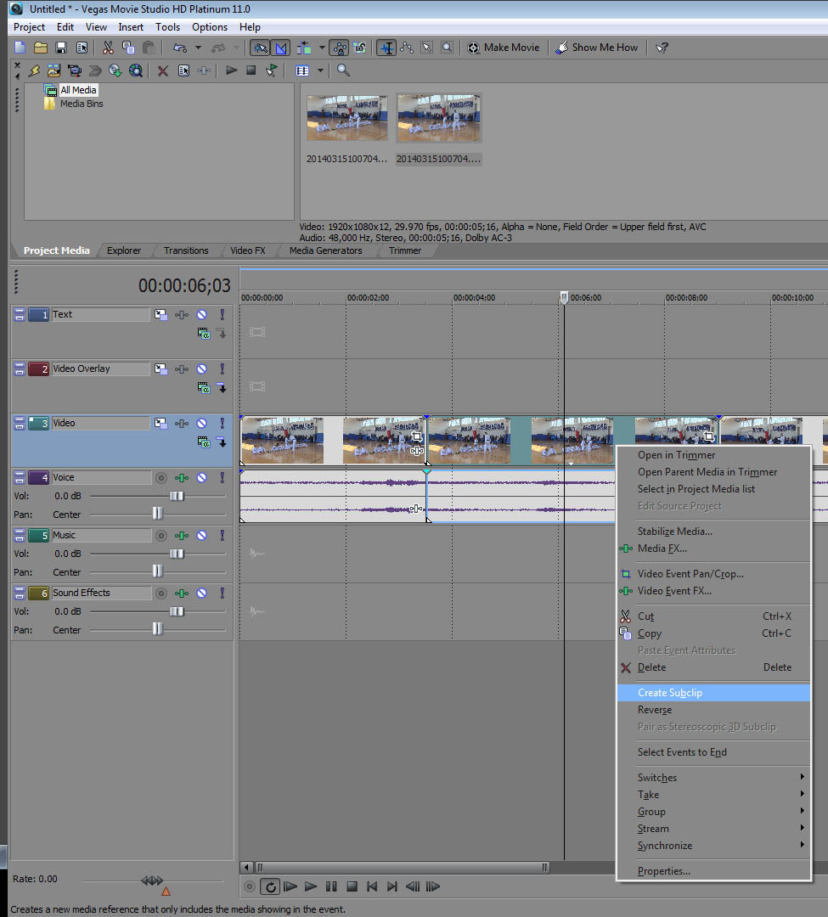This screenshot has height=917, width=828.
Task: Mute the Video Overlay track
Action: [202, 369]
